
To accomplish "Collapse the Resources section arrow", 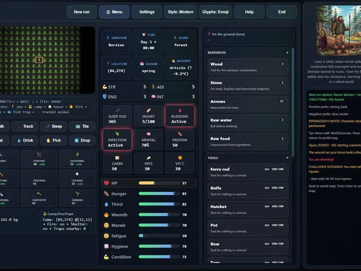I will coord(287,53).
